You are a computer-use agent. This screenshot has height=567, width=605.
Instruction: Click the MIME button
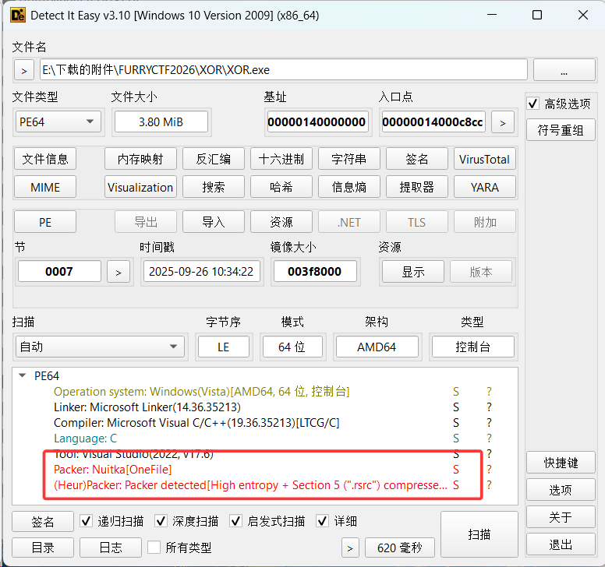tap(45, 187)
